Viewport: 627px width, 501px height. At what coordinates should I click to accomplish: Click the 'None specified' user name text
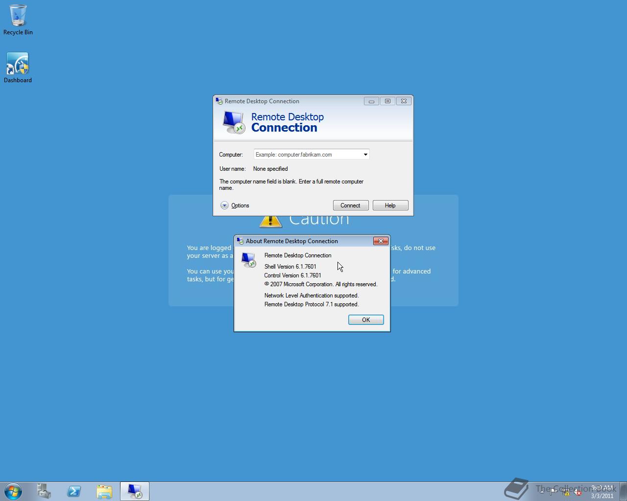point(270,169)
